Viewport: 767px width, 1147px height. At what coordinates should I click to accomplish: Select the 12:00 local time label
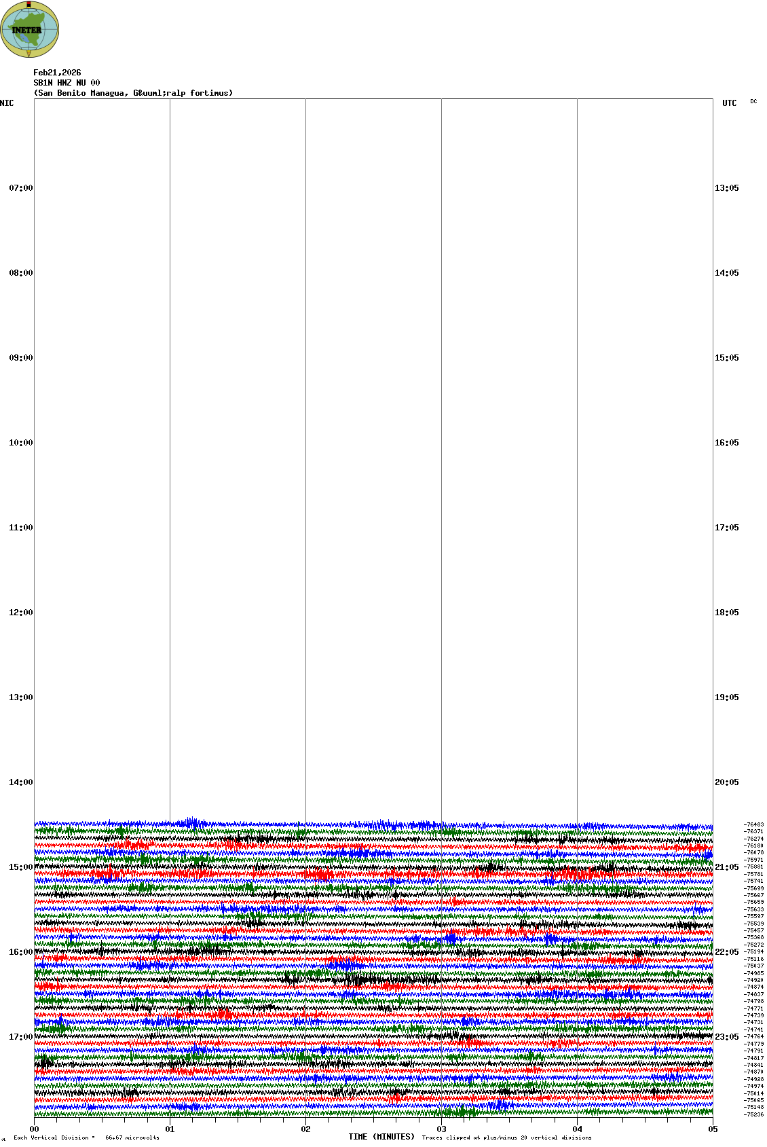pos(20,613)
